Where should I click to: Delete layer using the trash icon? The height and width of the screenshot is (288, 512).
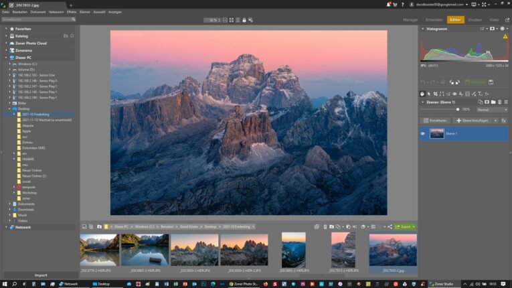click(499, 102)
